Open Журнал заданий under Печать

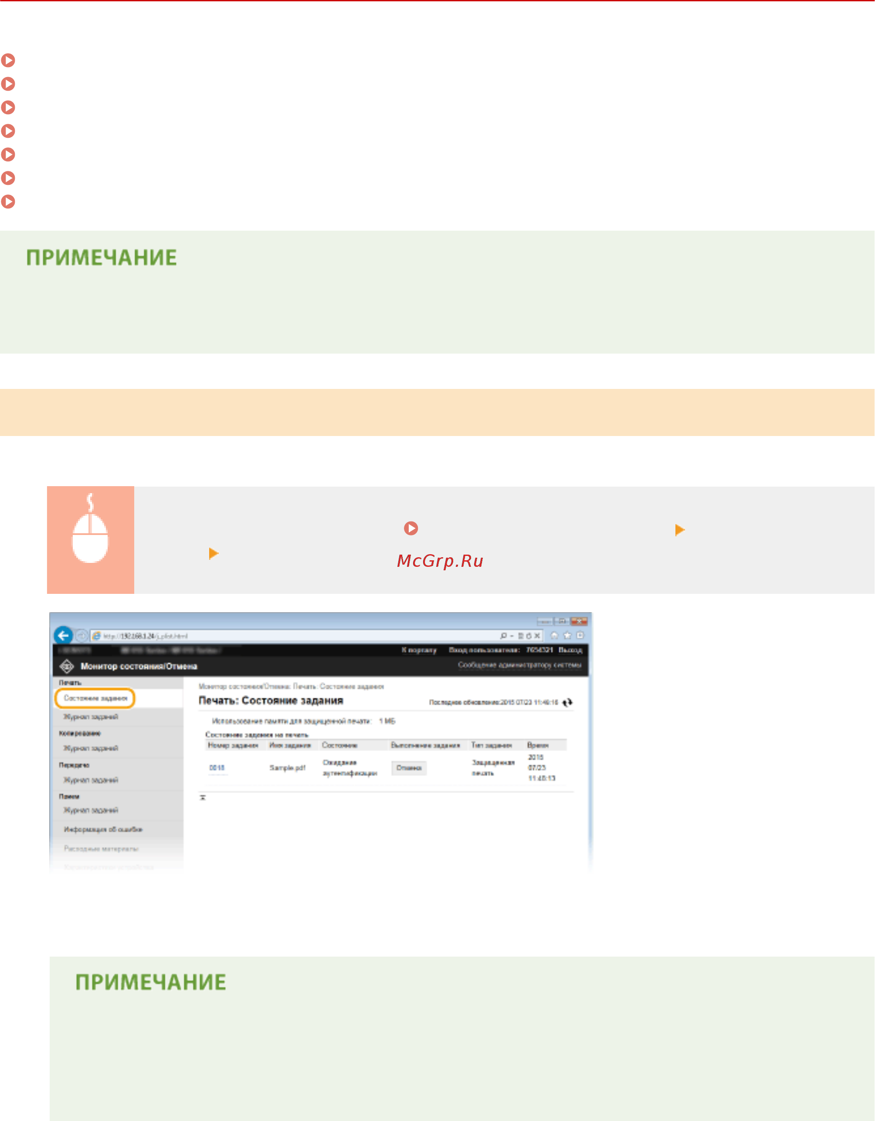[91, 716]
